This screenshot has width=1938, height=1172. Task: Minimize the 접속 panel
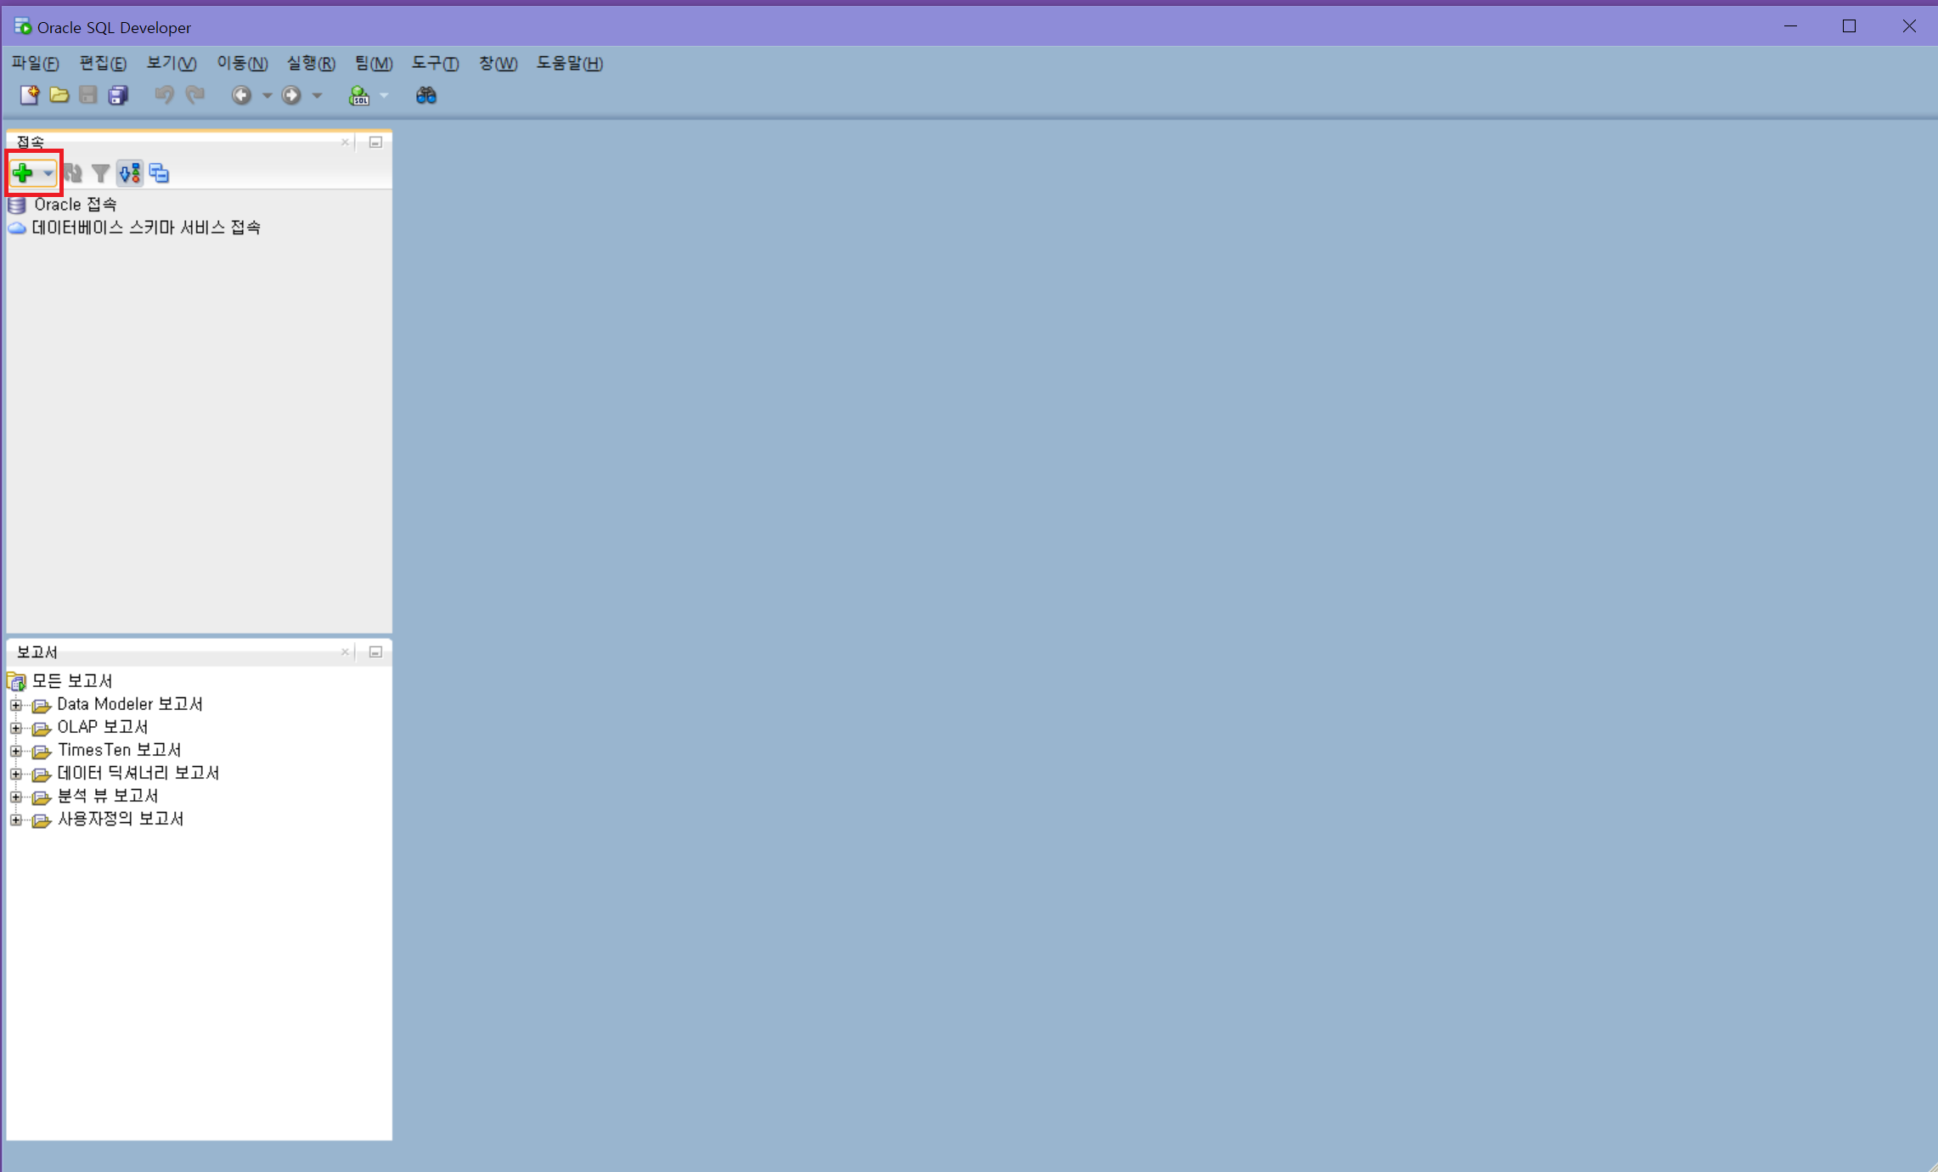(375, 143)
